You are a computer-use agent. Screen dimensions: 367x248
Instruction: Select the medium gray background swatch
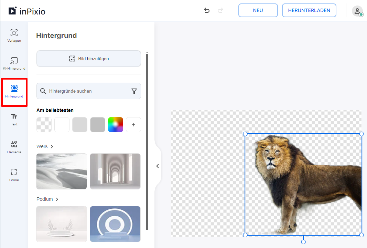coord(98,125)
